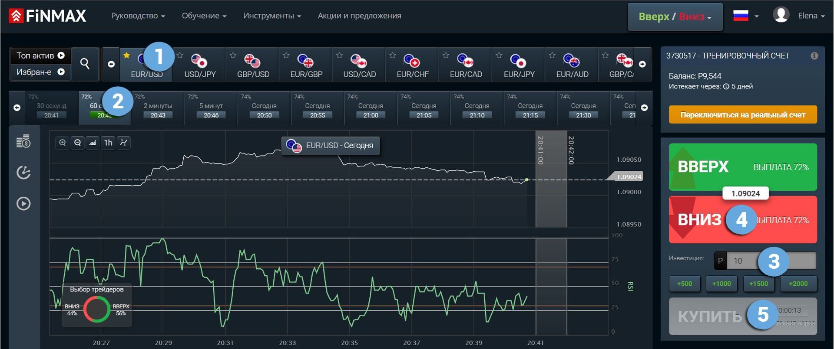Select the GBP/USD asset
Image resolution: width=834 pixels, height=349 pixels.
[253, 65]
